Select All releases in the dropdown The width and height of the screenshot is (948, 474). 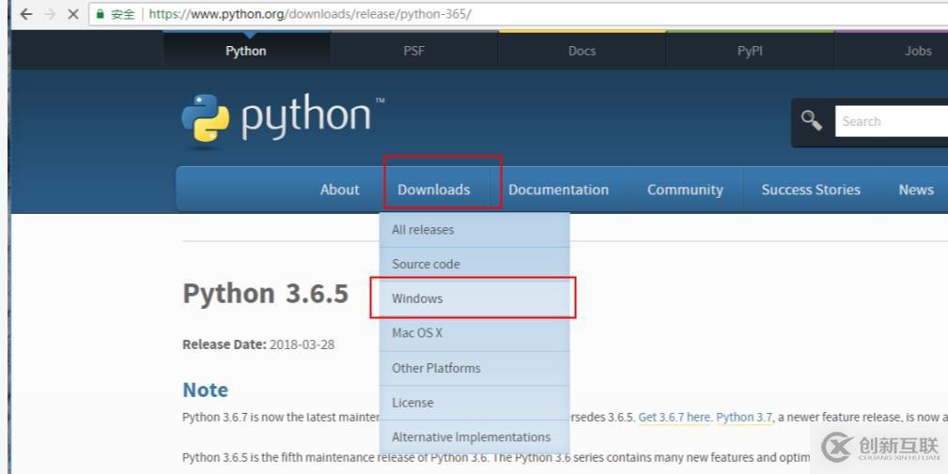click(x=474, y=229)
